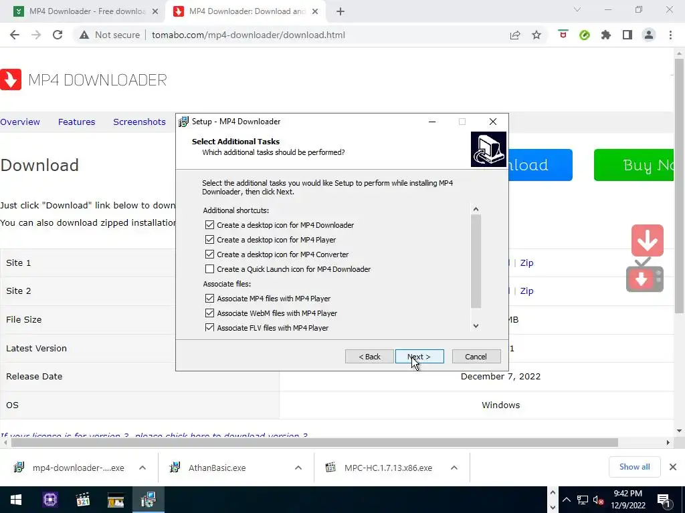Screen dimensions: 685x513
Task: Open the share page icon in address bar
Action: 515,35
